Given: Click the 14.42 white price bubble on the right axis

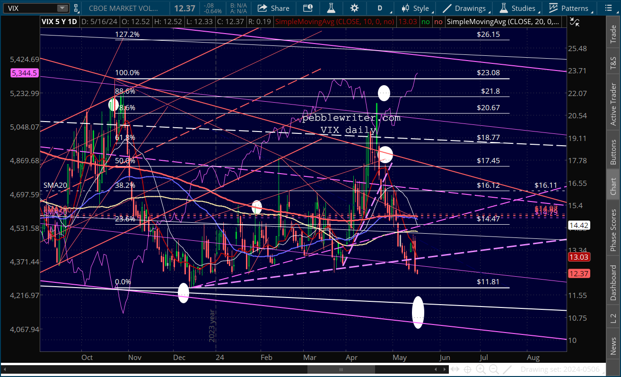Looking at the screenshot, I should click(x=579, y=225).
